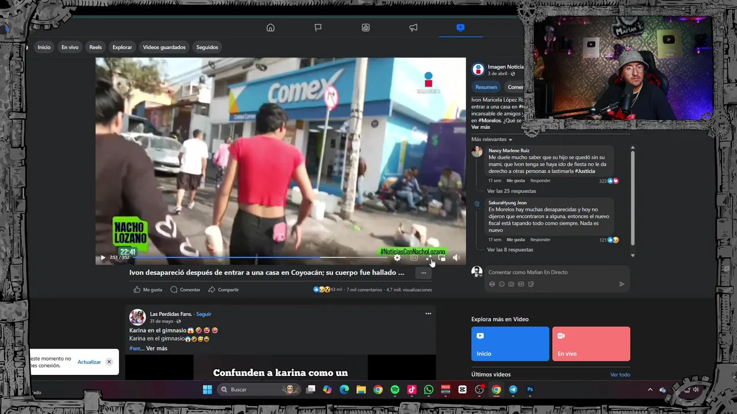Dismiss the connection notice
Screen dimensions: 737x414
pyautogui.click(x=109, y=362)
